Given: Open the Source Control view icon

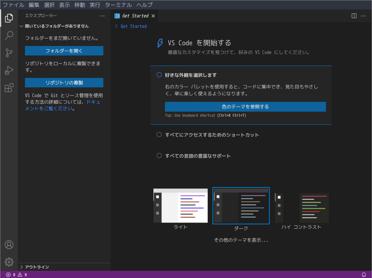Looking at the screenshot, I should tap(9, 53).
